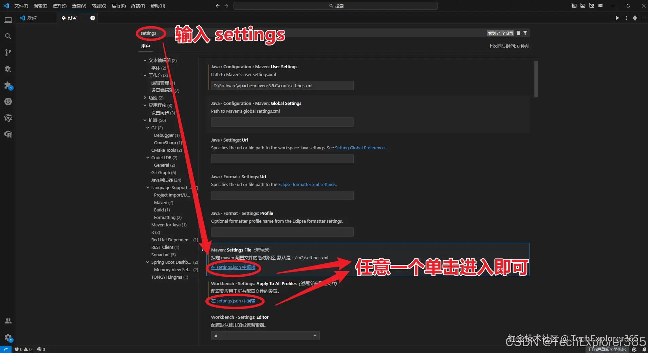Close the 设置 tab
This screenshot has width=648, height=353.
tap(93, 18)
